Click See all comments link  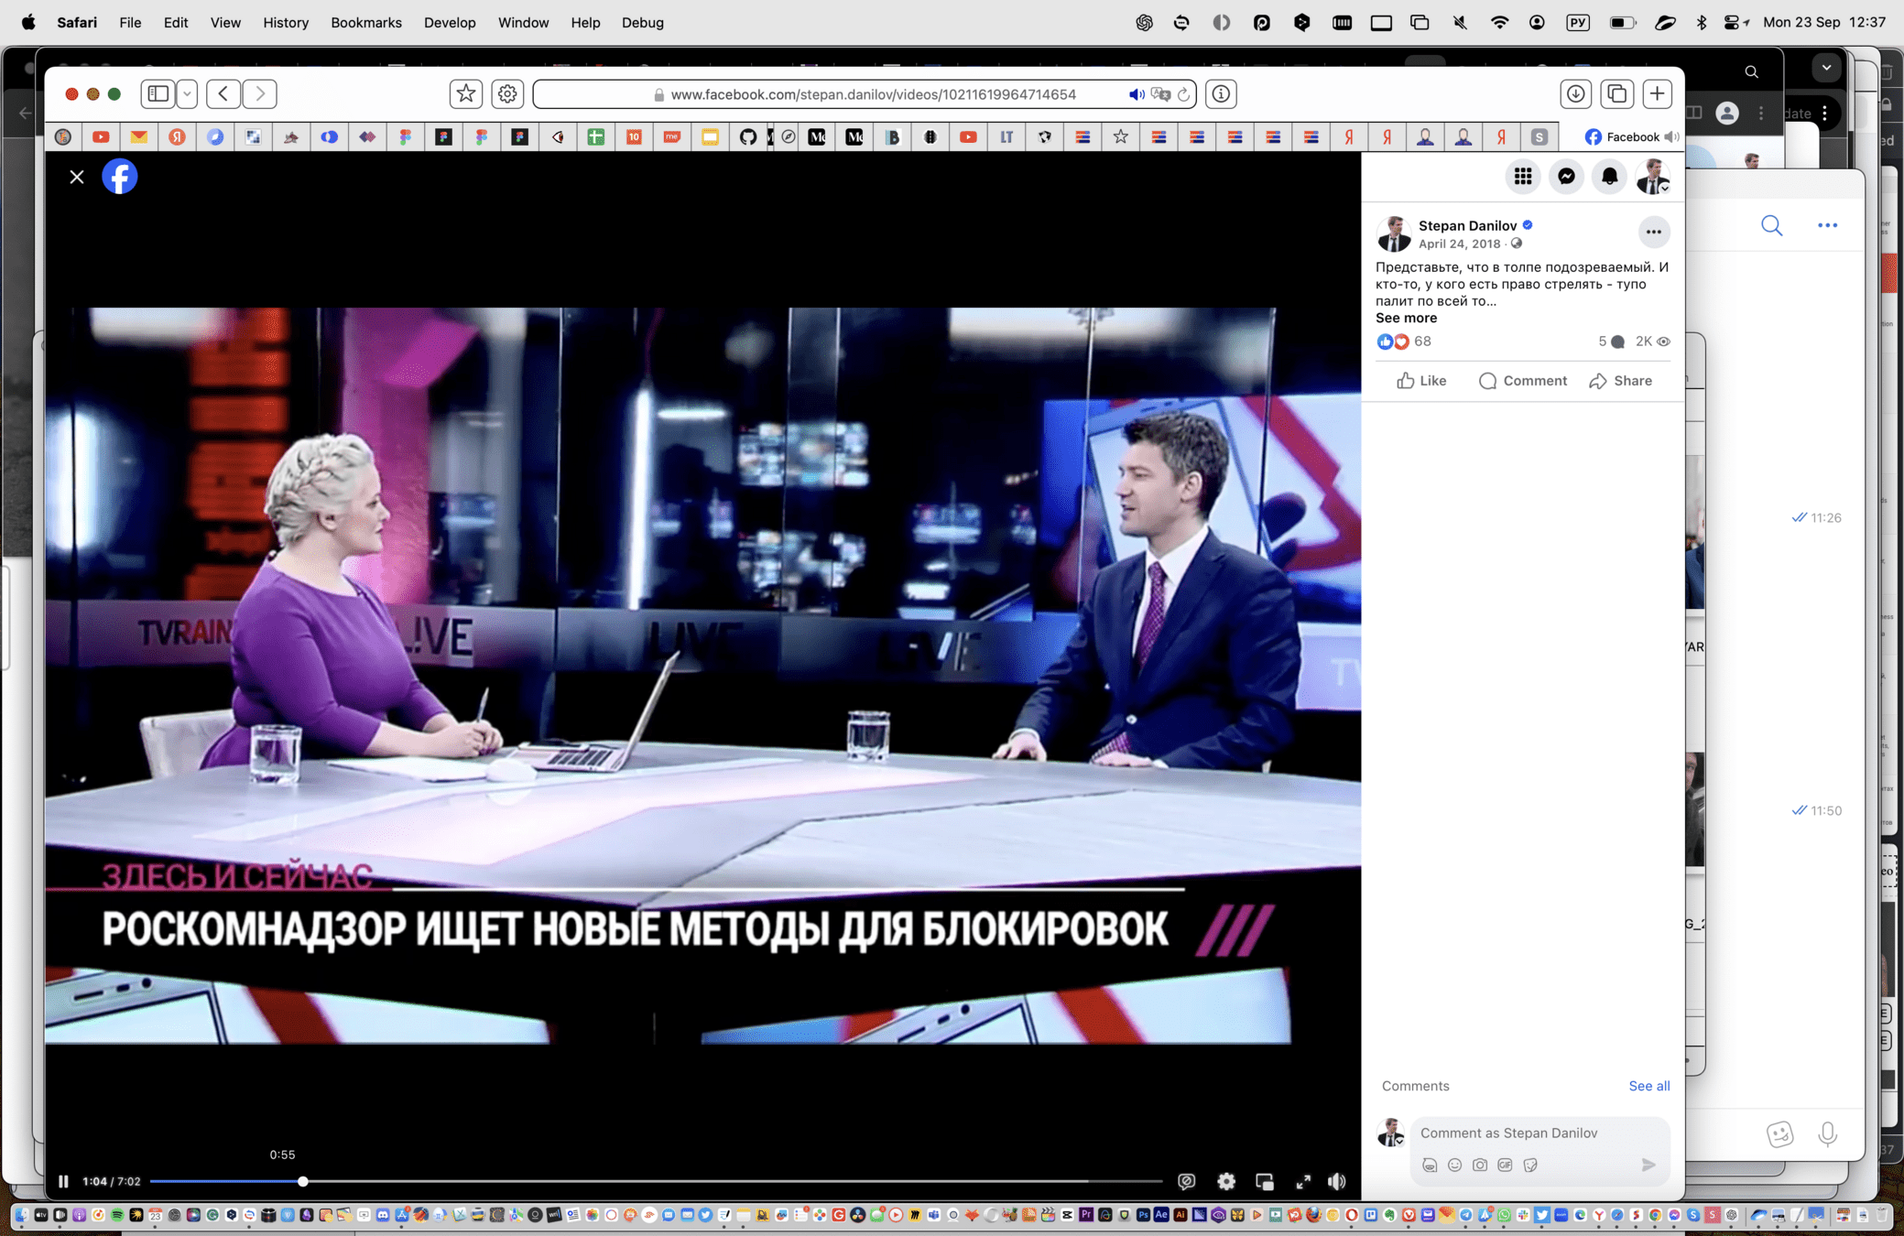tap(1648, 1086)
